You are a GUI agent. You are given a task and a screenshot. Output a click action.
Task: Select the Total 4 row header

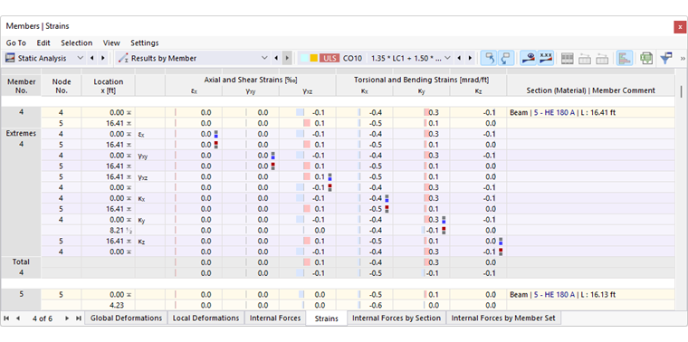coord(21,267)
